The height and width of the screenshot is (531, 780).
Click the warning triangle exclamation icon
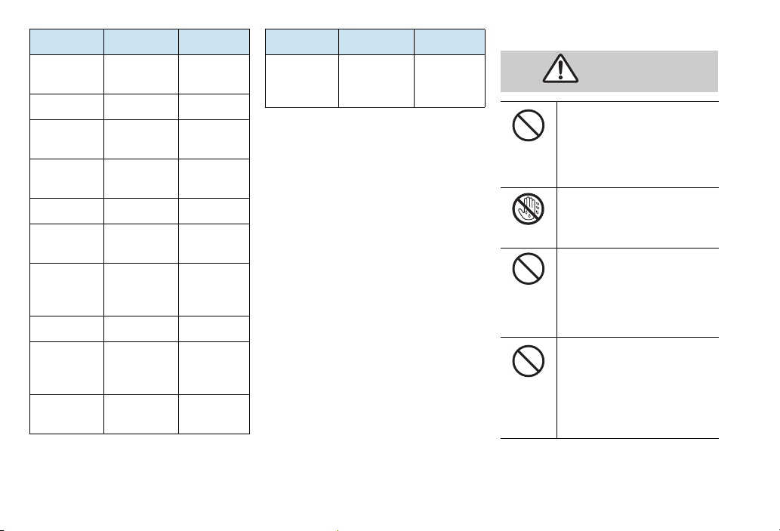[560, 68]
